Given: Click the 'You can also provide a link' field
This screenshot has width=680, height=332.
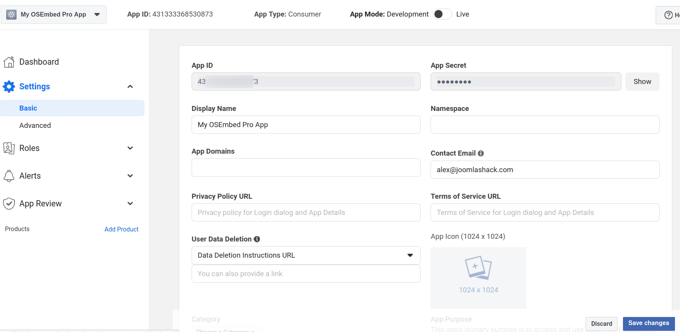Looking at the screenshot, I should click(306, 274).
